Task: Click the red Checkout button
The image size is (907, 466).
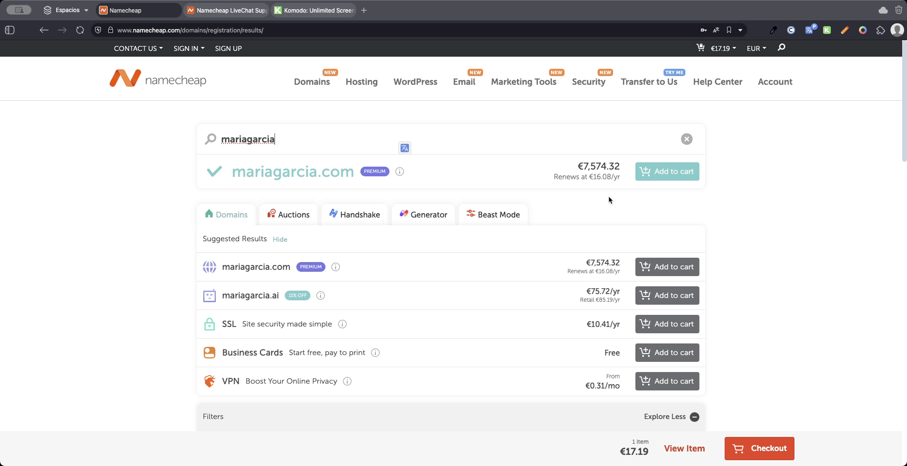Action: tap(759, 449)
